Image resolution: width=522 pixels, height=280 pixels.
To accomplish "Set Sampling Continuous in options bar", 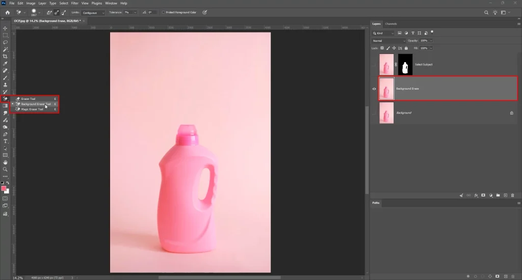I will [x=49, y=12].
